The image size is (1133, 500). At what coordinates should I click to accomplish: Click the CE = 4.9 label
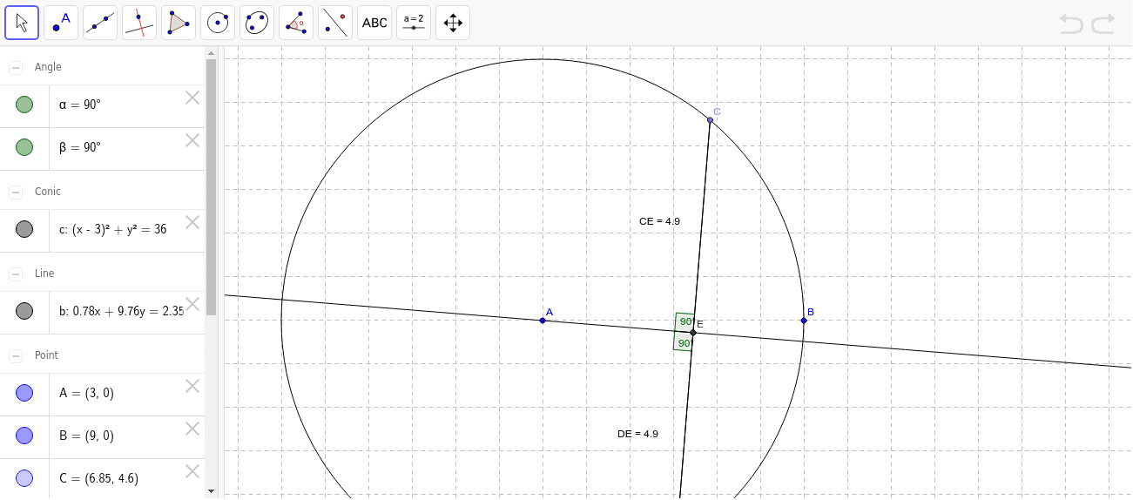point(659,221)
